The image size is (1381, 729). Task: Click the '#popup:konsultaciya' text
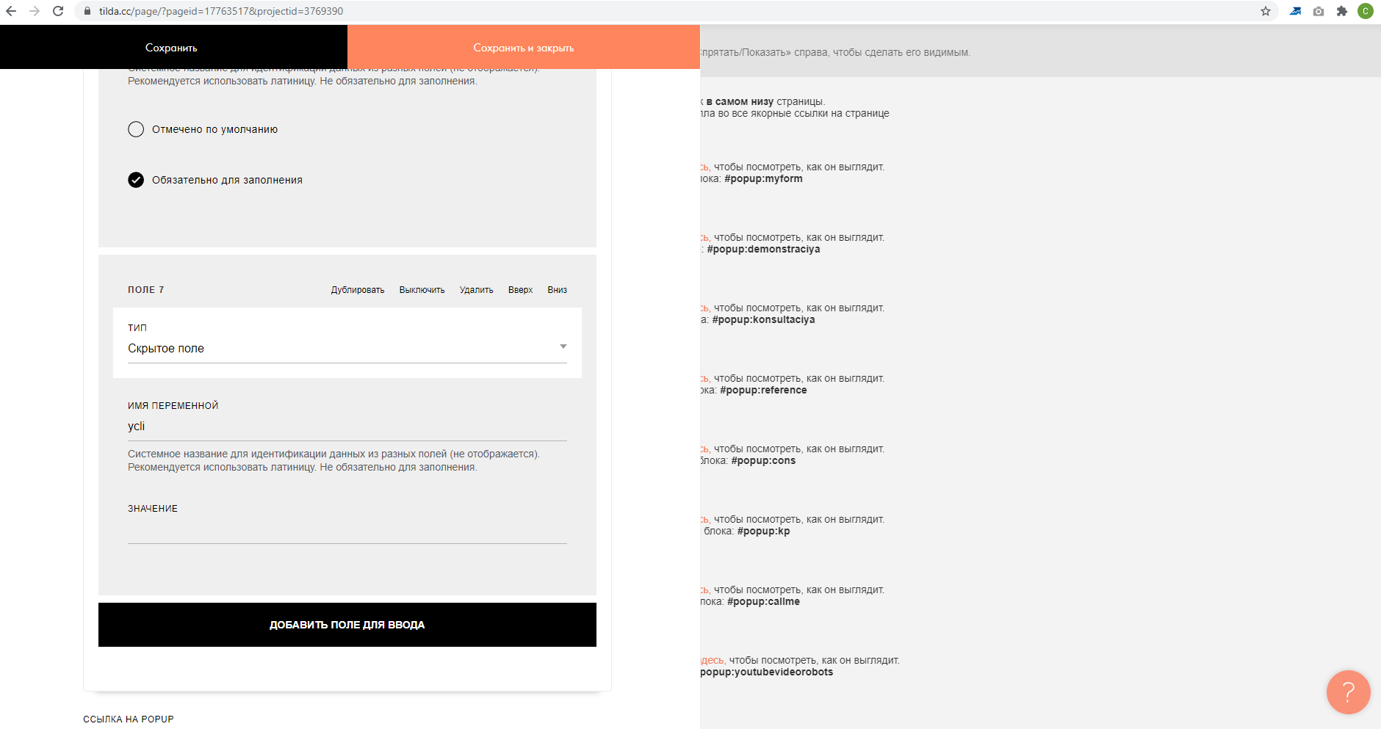[x=763, y=319]
